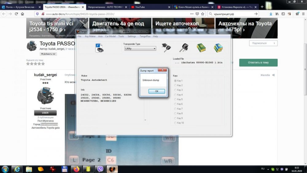Viewport: 307px width, 173px height.
Task: Select Key 8 radio button
Action: pos(175,113)
